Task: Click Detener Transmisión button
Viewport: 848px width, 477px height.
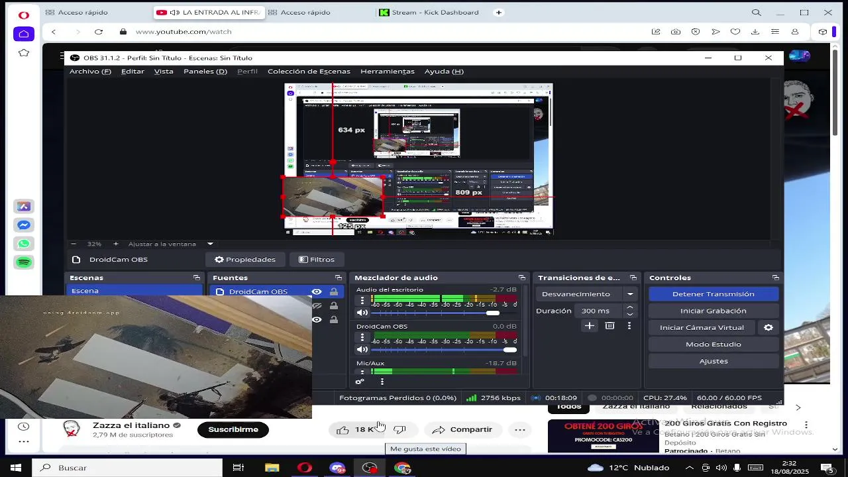Action: point(714,294)
